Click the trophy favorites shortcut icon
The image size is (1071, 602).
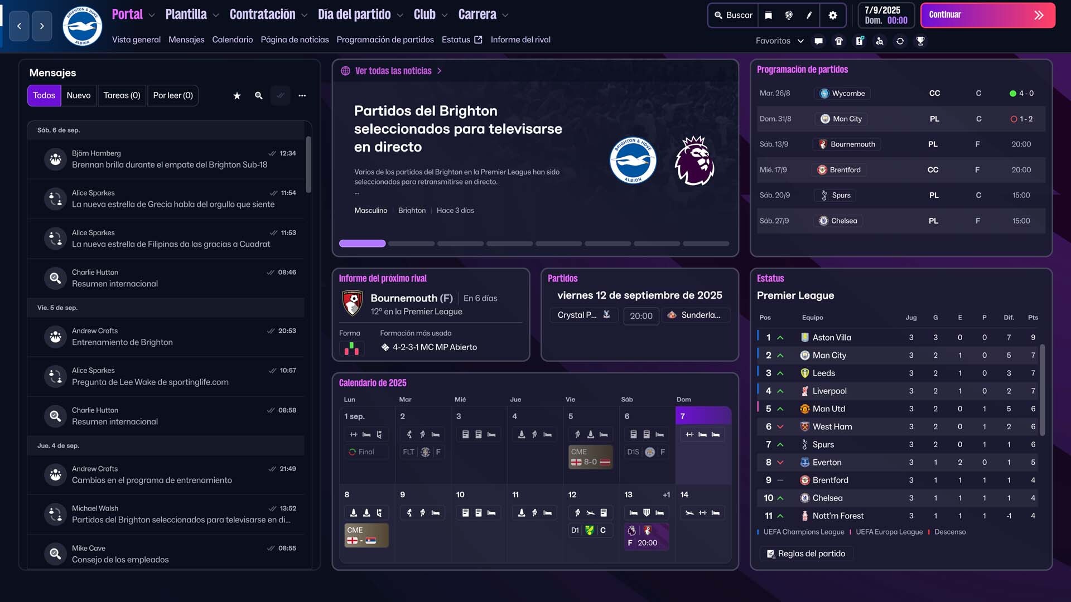920,41
